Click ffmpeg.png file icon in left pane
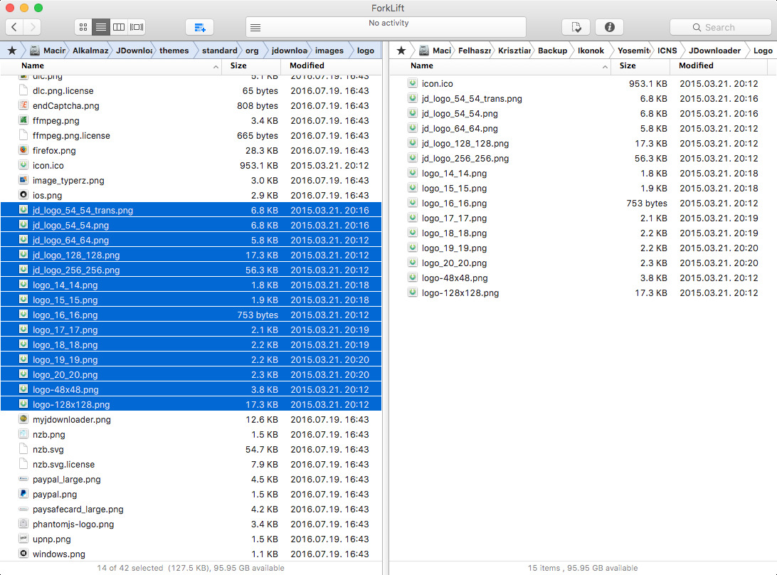Screen dimensions: 777x575 23,120
